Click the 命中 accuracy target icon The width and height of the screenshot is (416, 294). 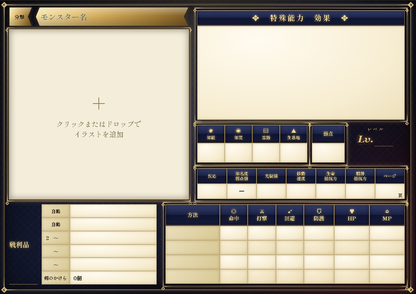(234, 211)
